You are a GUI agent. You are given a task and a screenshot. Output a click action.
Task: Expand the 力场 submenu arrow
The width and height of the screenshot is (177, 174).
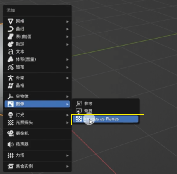click(68, 156)
